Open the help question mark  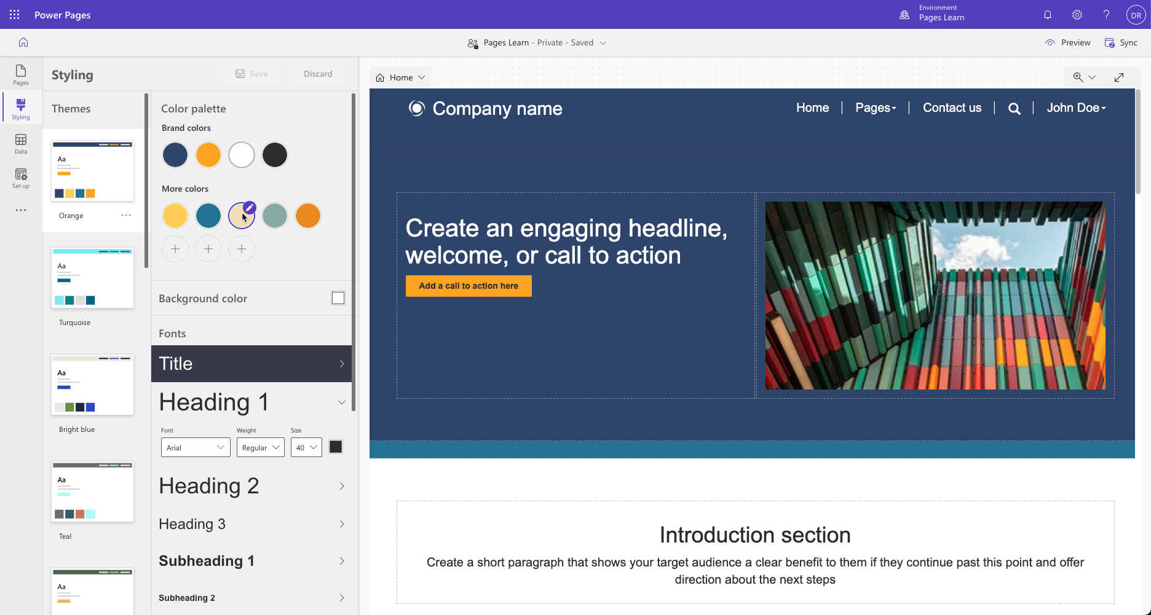coord(1106,15)
